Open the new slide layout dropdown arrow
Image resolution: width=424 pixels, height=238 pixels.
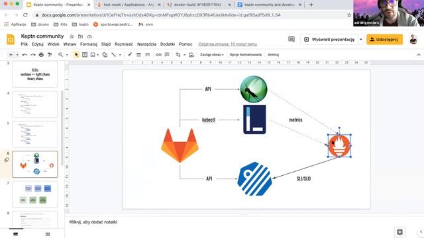[x=17, y=55]
